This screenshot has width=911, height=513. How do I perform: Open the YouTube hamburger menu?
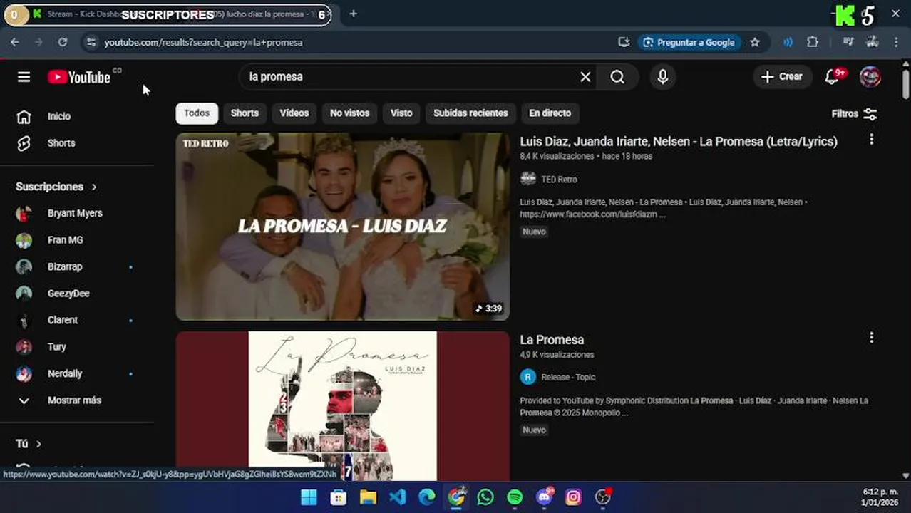point(24,77)
